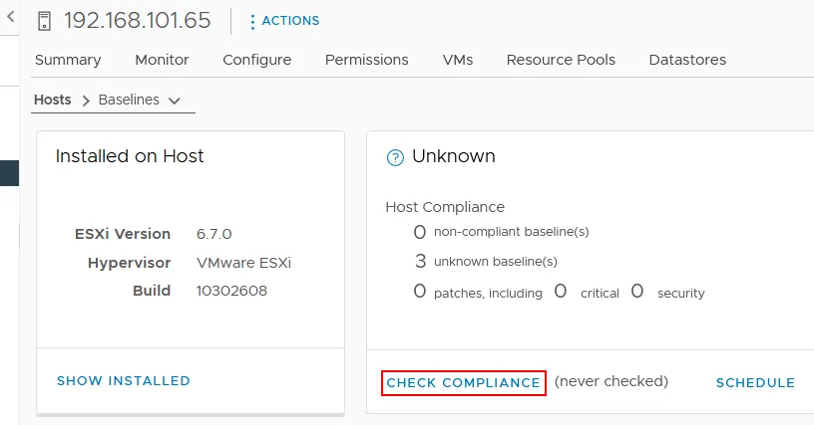
Task: Go to the Configure tab
Action: 256,60
